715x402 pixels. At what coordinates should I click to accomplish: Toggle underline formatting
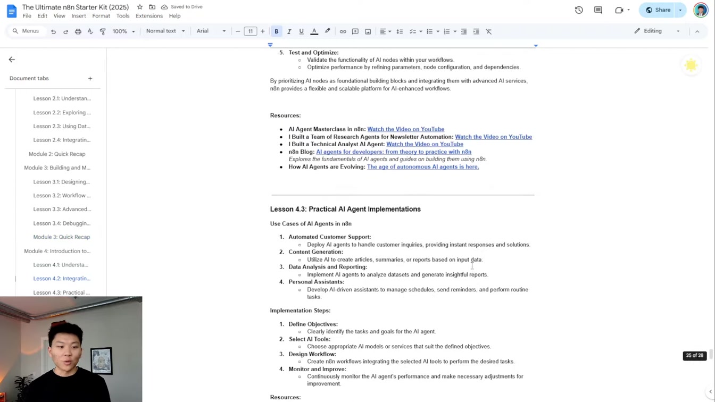[x=301, y=31]
